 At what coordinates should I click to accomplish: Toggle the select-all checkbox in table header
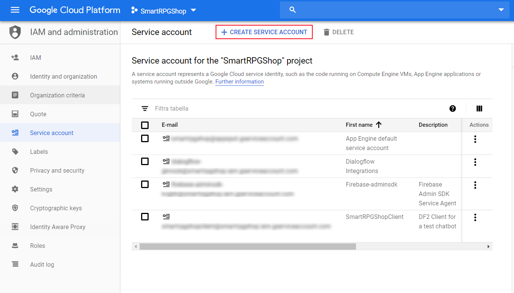pyautogui.click(x=145, y=125)
